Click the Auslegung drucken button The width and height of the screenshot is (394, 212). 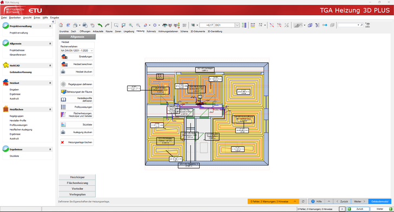77,132
